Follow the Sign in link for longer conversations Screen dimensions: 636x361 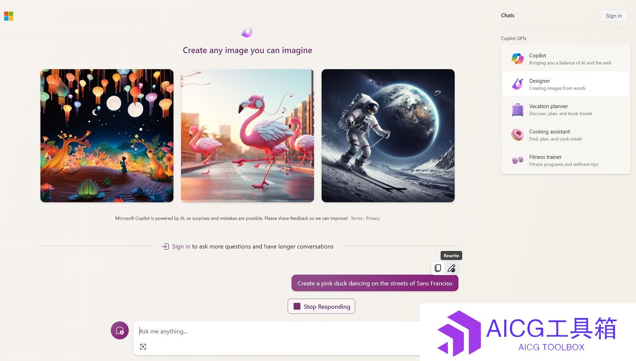[181, 247]
